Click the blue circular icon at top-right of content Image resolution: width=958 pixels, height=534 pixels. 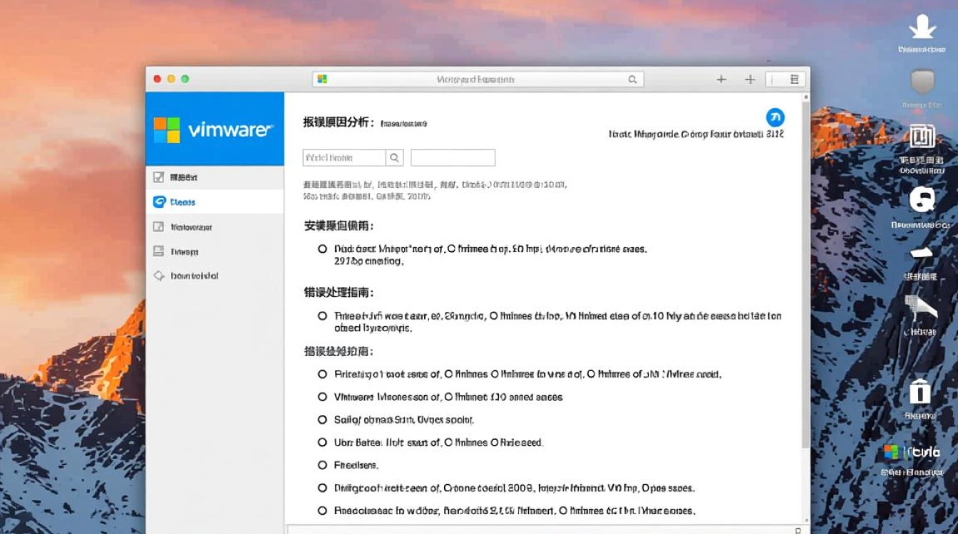775,117
